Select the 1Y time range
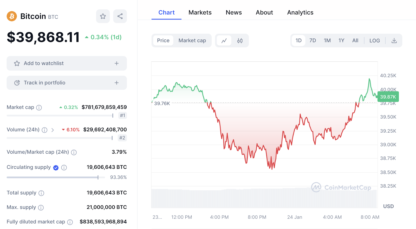 click(x=341, y=41)
